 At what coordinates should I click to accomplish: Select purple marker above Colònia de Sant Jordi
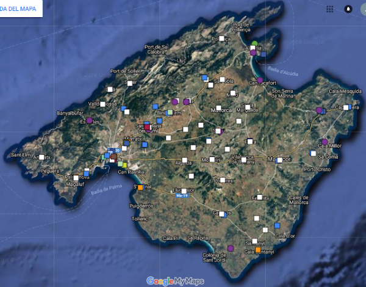pyautogui.click(x=231, y=248)
